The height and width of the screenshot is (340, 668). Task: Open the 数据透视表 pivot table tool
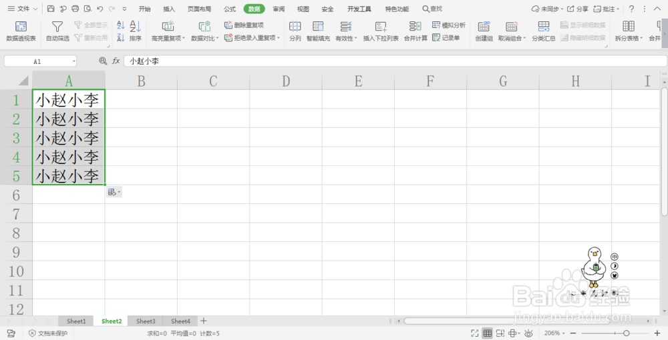(21, 31)
